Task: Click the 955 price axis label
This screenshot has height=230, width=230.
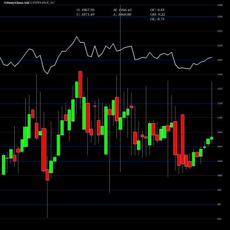Action: [x=219, y=204]
